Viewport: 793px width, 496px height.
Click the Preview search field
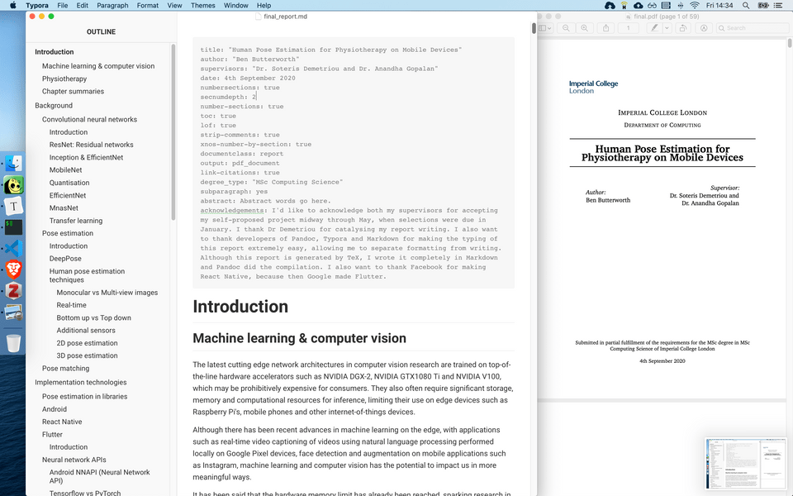752,28
